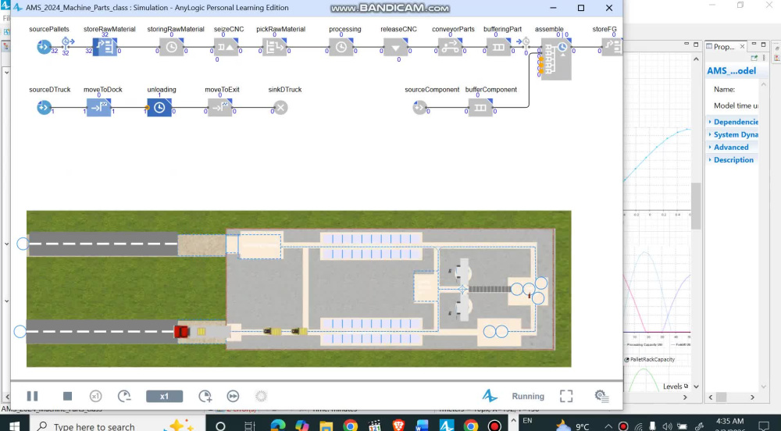Select the PalletRackCapacity chart label
This screenshot has width=781, height=431.
pyautogui.click(x=652, y=359)
